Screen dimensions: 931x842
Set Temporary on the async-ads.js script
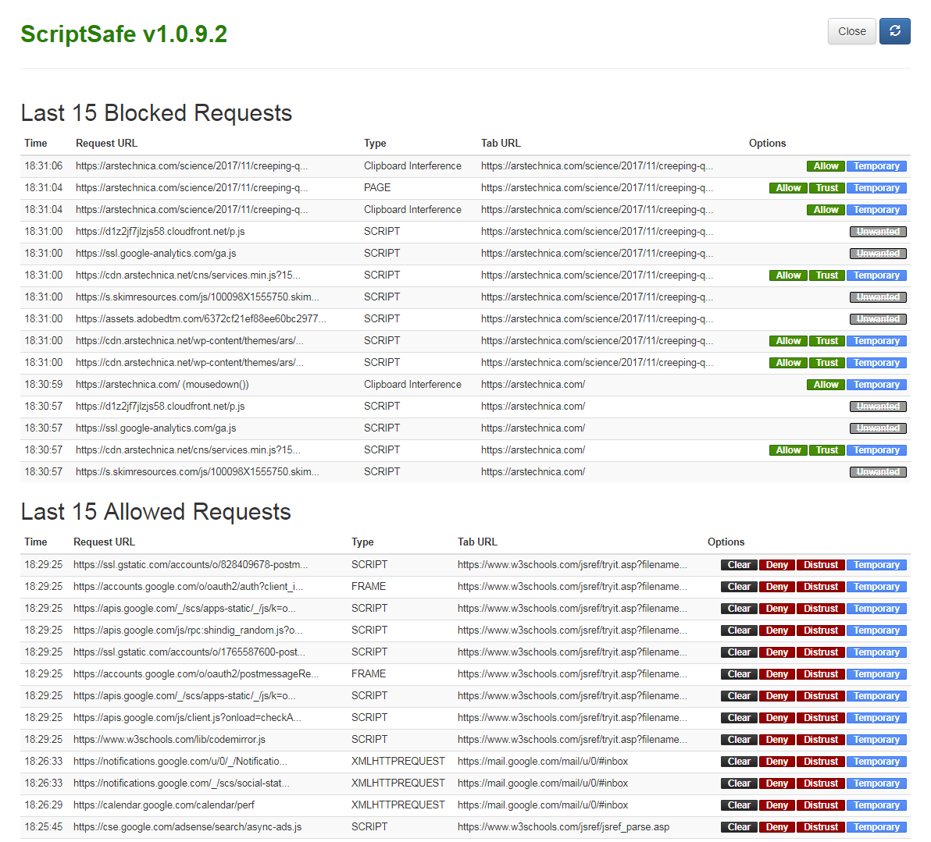point(876,826)
